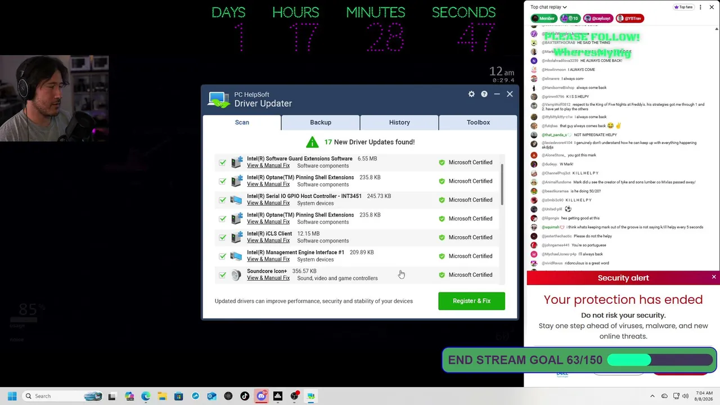Click the Soundcore Icon+ speaker device icon
This screenshot has width=720, height=405.
[x=236, y=275]
